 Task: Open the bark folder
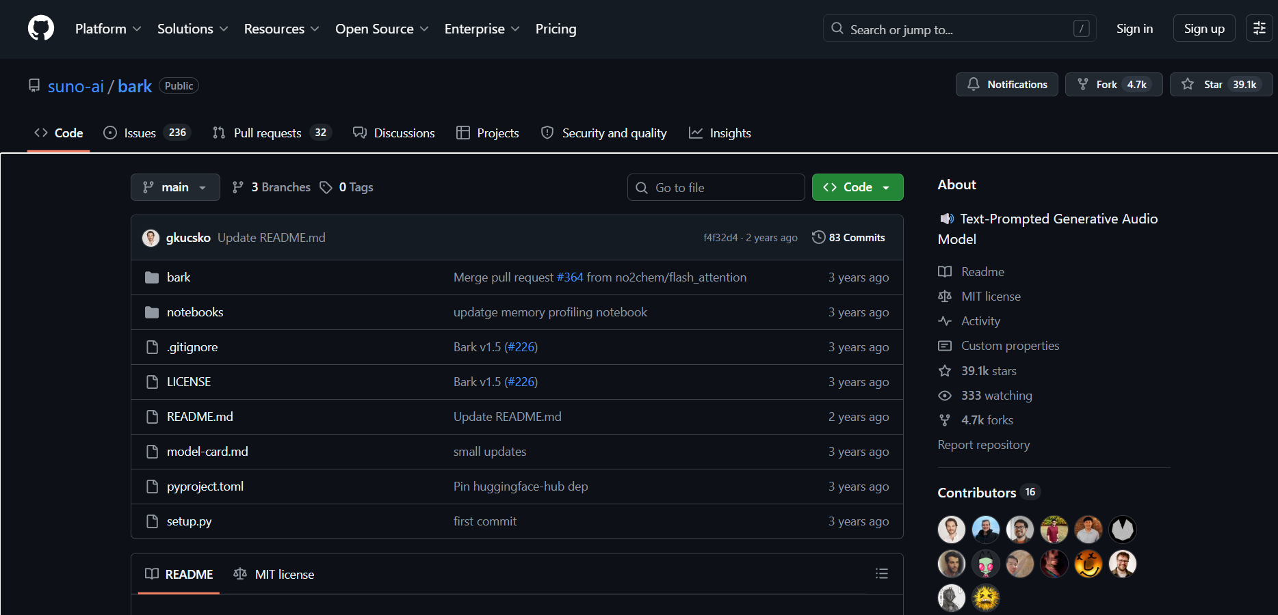179,277
